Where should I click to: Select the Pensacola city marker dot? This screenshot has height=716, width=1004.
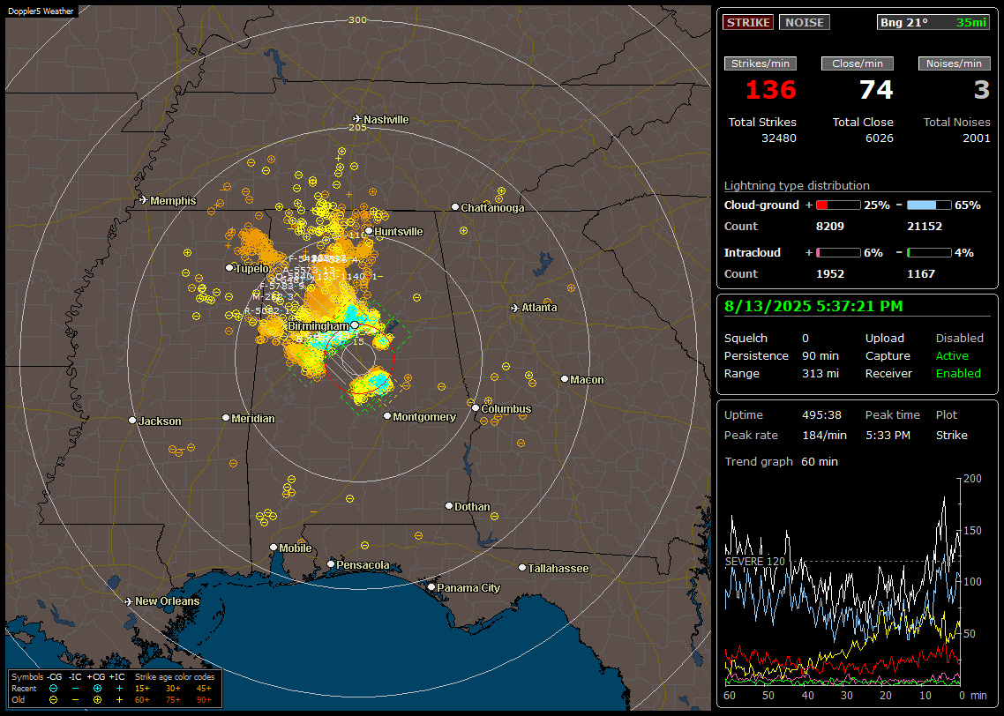click(x=330, y=563)
